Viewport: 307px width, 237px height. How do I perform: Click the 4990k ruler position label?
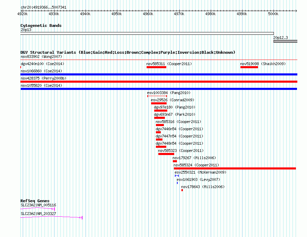pos(242,14)
